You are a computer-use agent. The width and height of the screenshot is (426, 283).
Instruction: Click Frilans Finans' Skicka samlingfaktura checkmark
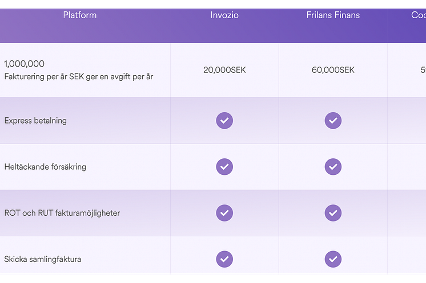333,259
